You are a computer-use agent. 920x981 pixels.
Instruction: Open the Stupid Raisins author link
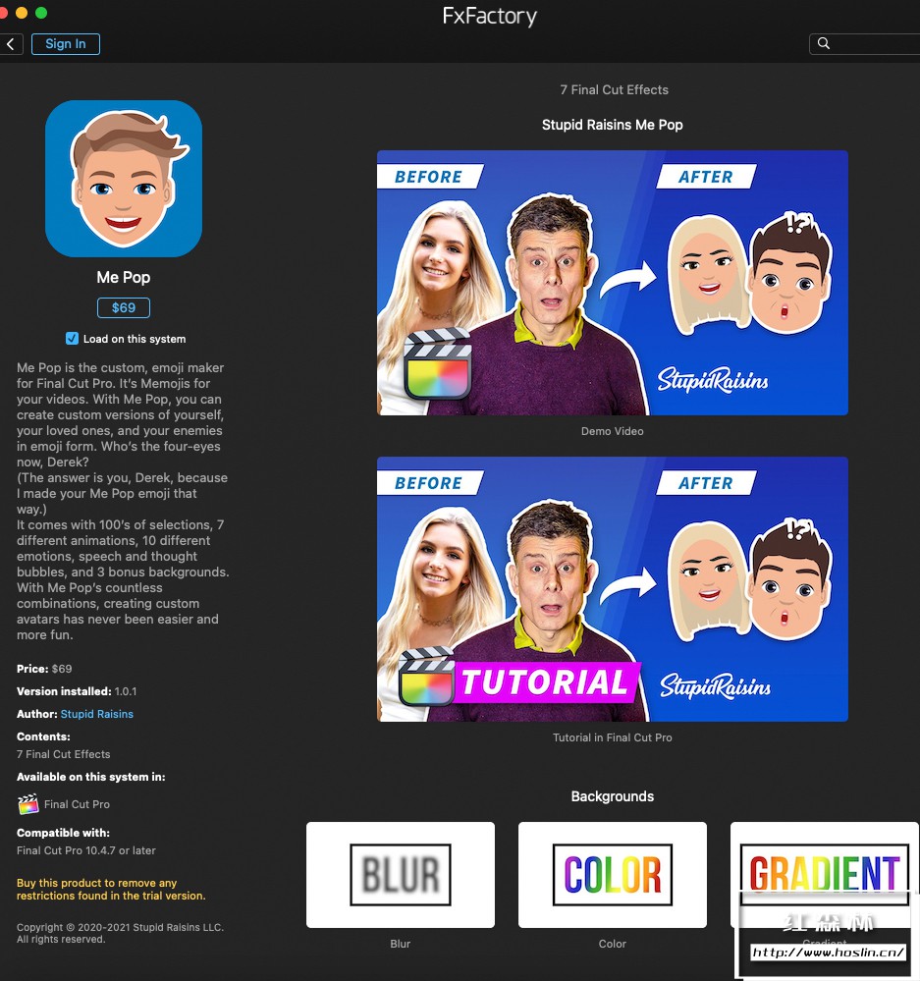point(97,714)
